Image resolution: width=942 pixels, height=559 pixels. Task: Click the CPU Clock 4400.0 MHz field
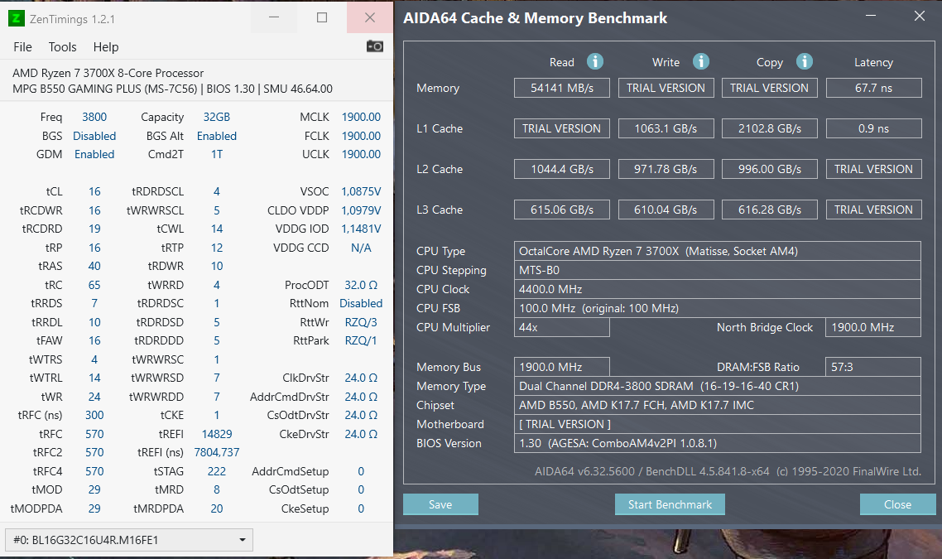point(718,289)
